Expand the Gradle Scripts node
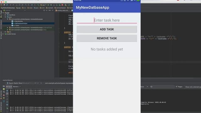The width and height of the screenshot is (201, 113). tap(3, 34)
